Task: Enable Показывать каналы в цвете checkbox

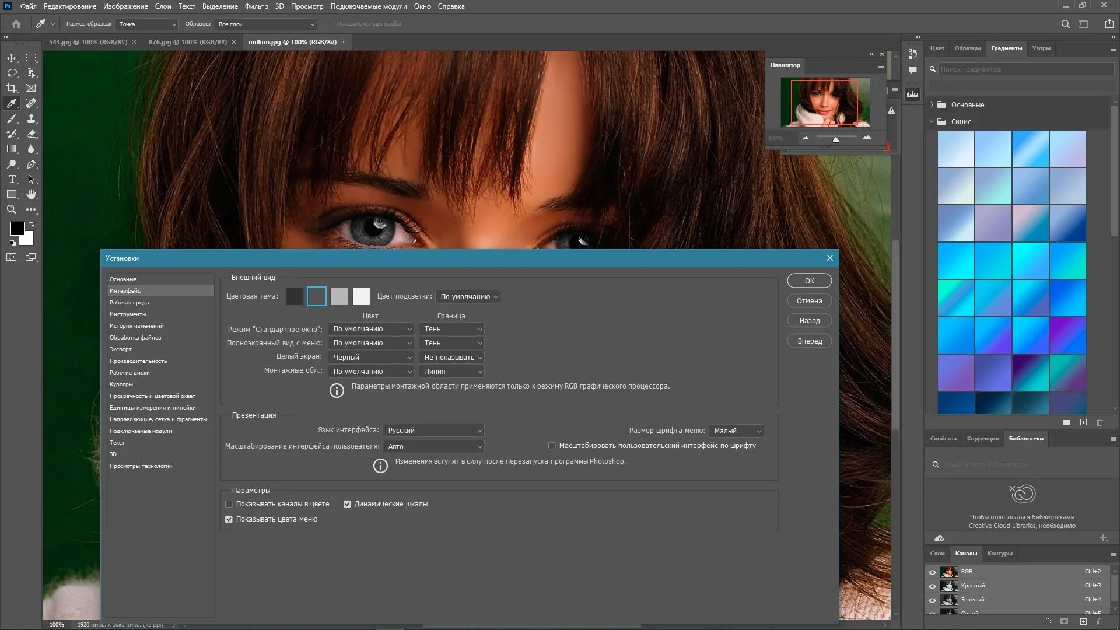Action: click(229, 504)
